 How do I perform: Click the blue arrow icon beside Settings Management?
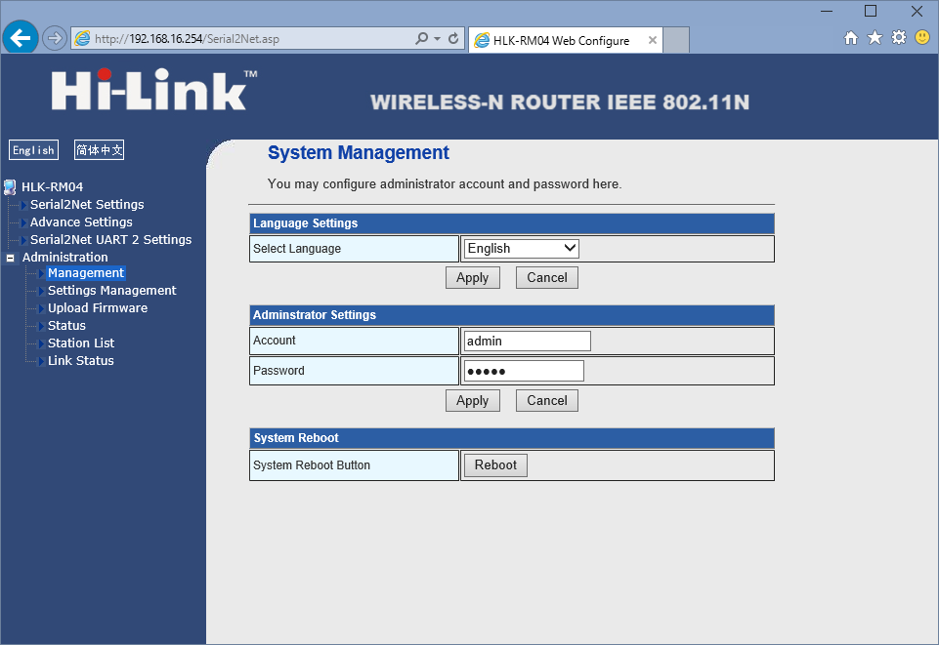click(41, 291)
